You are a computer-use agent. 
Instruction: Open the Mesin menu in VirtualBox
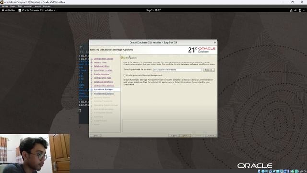pyautogui.click(x=13, y=6)
